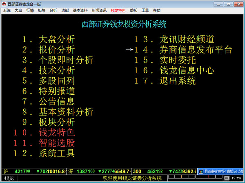Viewport: 245px width, 183px height.
Task: Close the 西部证券钱龙合一版 window
Action: pyautogui.click(x=238, y=4)
